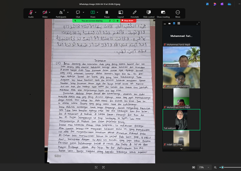The width and height of the screenshot is (241, 171).
Task: Expand the Share options arrow
Action: pyautogui.click(x=97, y=12)
